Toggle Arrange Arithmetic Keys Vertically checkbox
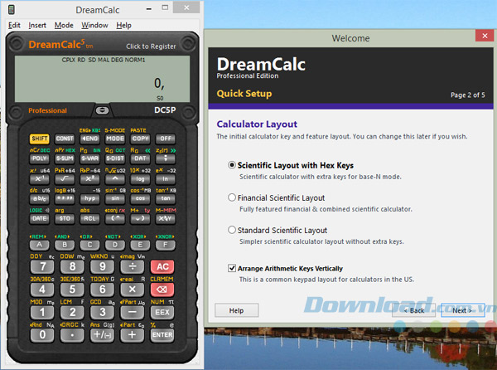This screenshot has height=370, width=497. pos(232,269)
